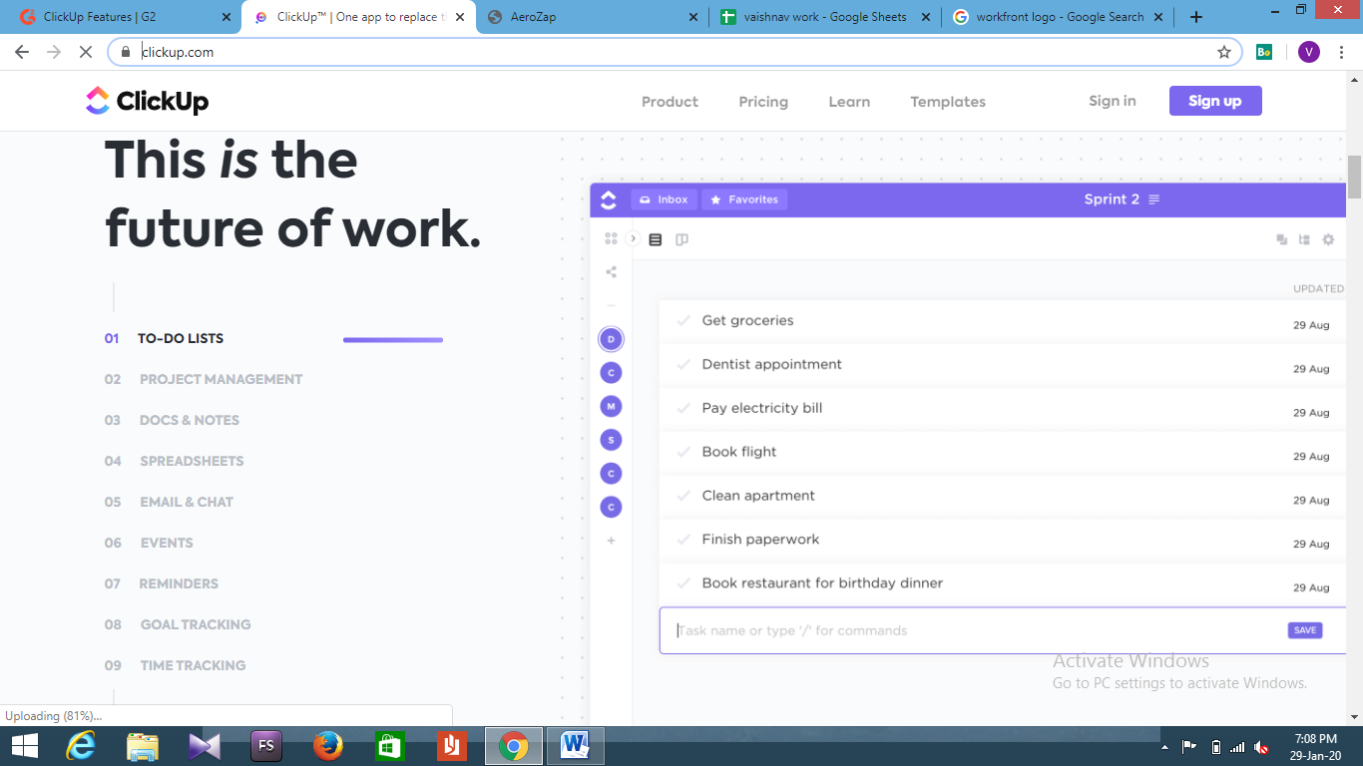Select the 'EMAIL & CHAT' feature
This screenshot has width=1363, height=766.
[187, 502]
